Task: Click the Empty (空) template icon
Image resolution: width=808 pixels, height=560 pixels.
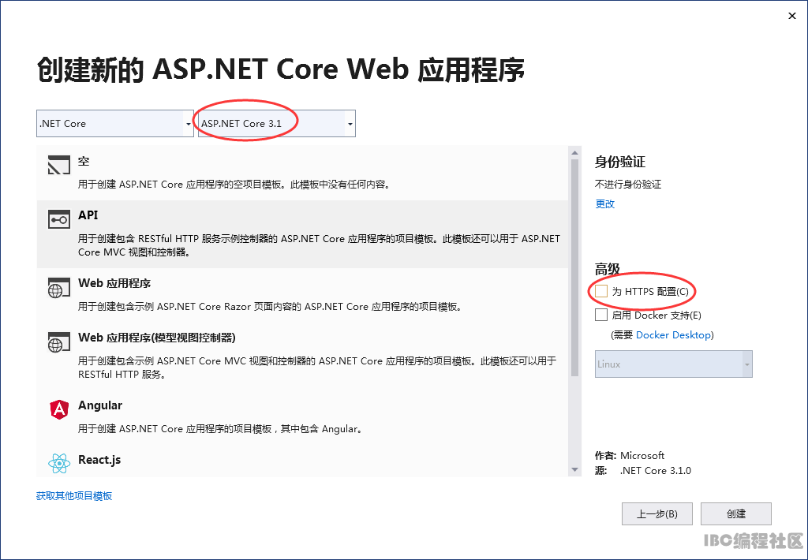Action: tap(58, 165)
